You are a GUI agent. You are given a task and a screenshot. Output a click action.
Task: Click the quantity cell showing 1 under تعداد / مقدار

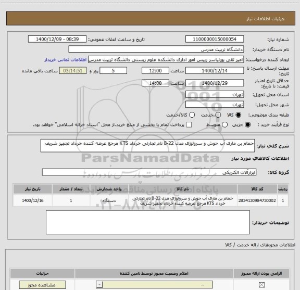pos(71,200)
